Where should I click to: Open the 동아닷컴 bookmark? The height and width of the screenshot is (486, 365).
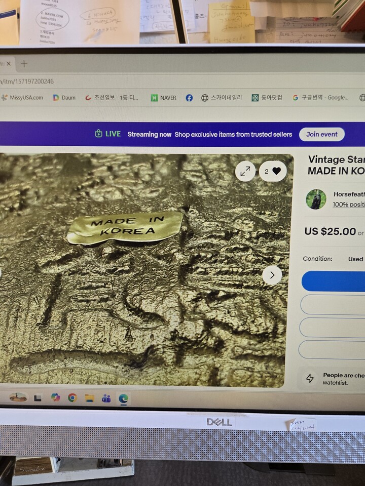[x=267, y=98]
